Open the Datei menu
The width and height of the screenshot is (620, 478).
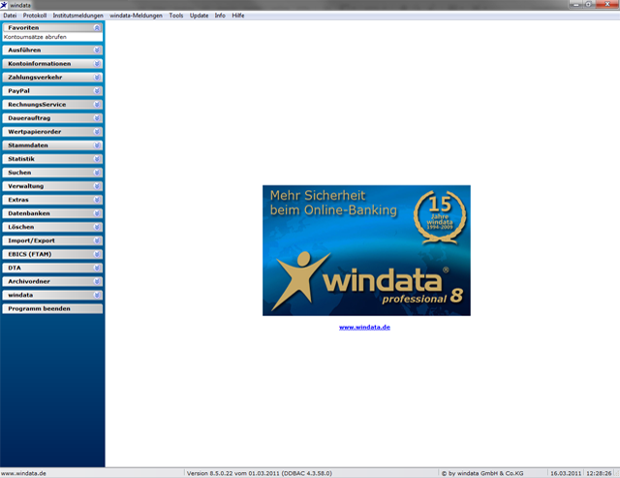[10, 16]
